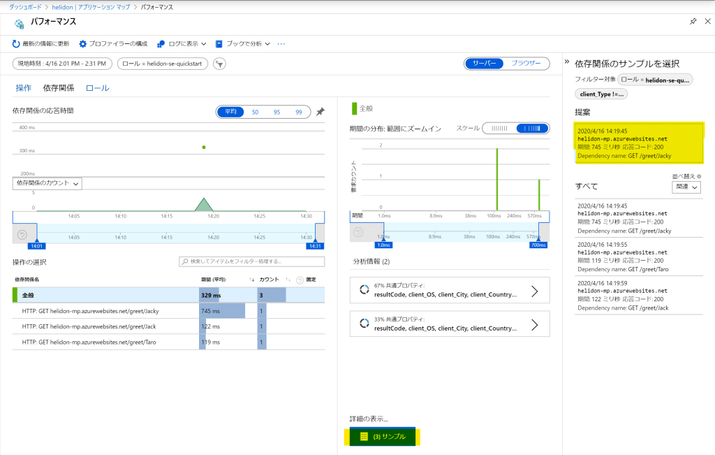
Task: Pin the performance blade to dashboard
Action: [x=693, y=22]
